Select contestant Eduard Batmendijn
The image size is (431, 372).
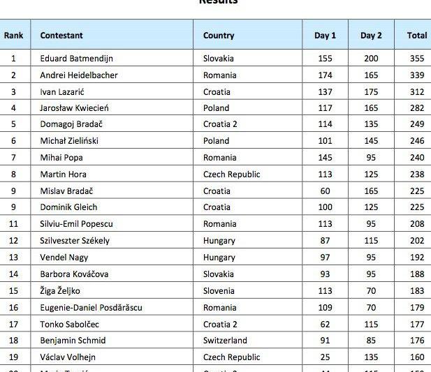[x=77, y=59]
